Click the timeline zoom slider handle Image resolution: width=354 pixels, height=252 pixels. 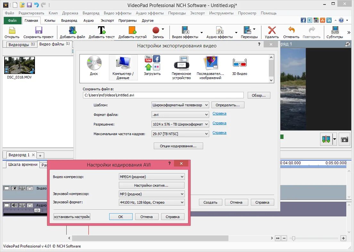pos(293,238)
